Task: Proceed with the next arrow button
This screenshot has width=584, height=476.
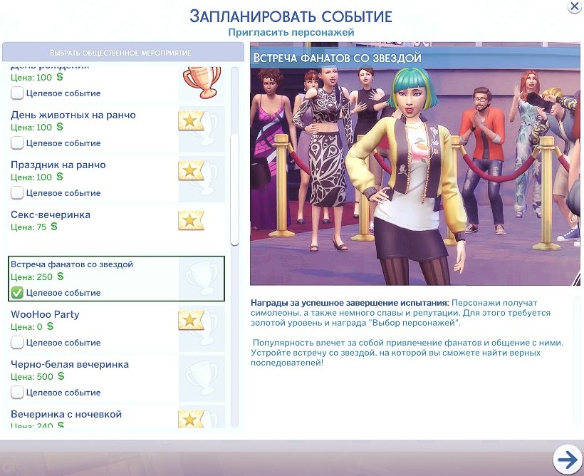Action: click(x=568, y=460)
